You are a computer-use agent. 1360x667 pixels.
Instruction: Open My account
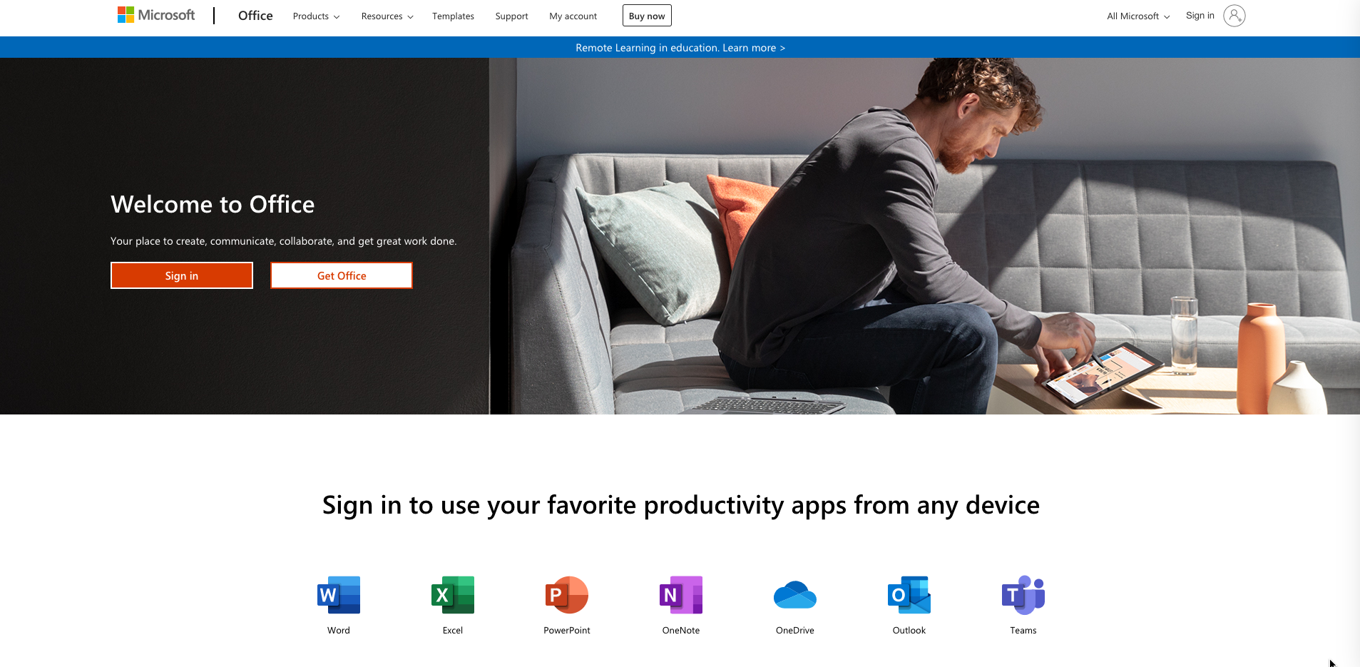pyautogui.click(x=573, y=16)
